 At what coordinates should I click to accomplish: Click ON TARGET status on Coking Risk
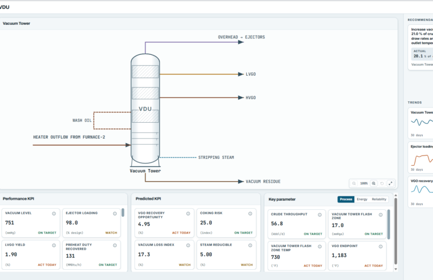pyautogui.click(x=243, y=233)
